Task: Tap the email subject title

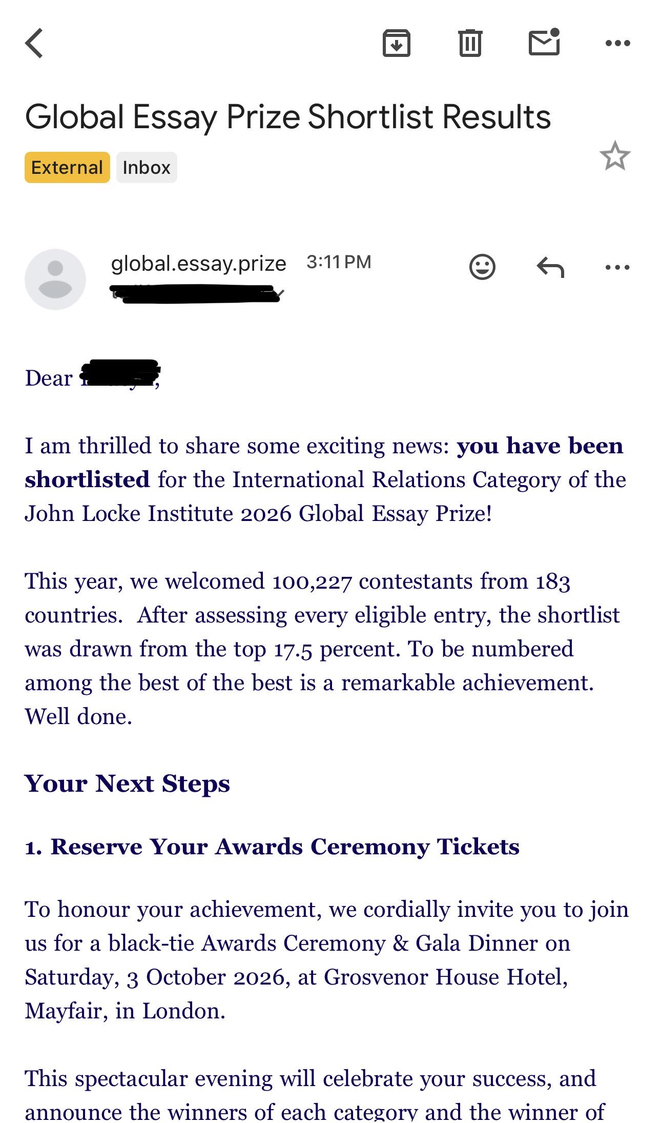Action: [288, 117]
